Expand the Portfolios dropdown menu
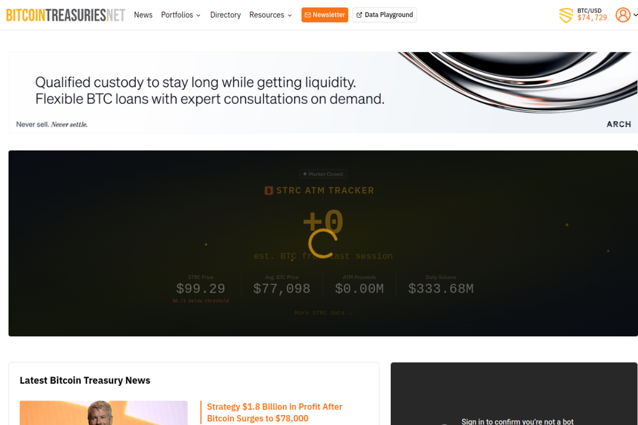The width and height of the screenshot is (638, 425). [180, 15]
